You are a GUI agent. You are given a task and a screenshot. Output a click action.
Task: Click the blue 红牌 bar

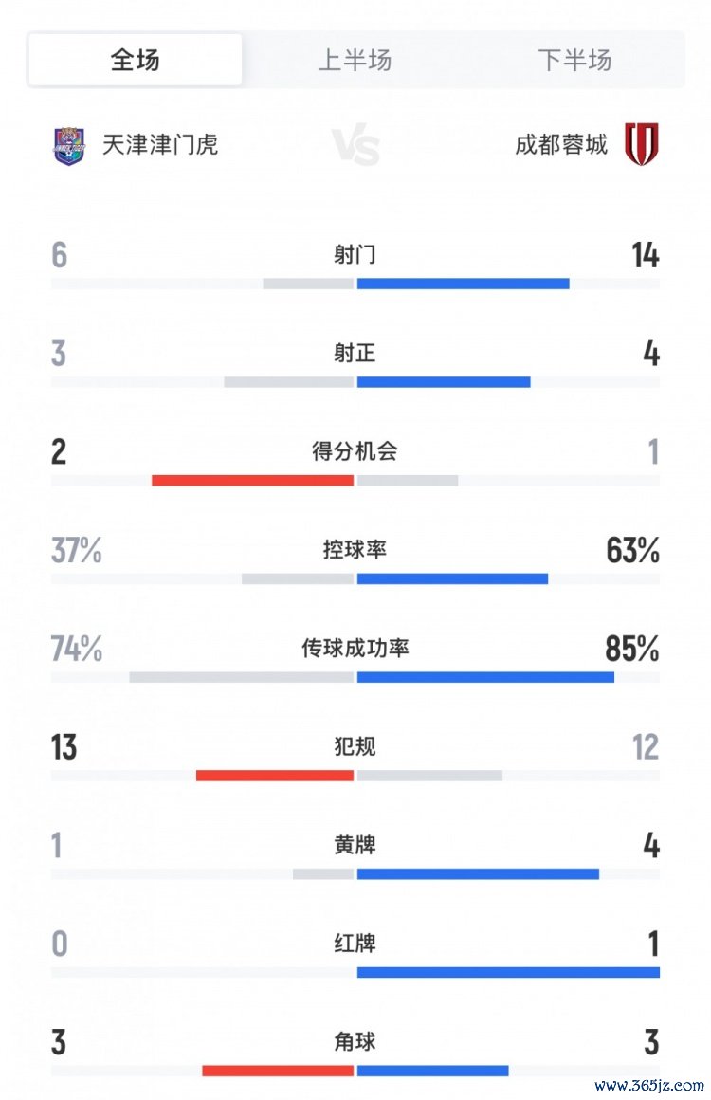pyautogui.click(x=508, y=972)
